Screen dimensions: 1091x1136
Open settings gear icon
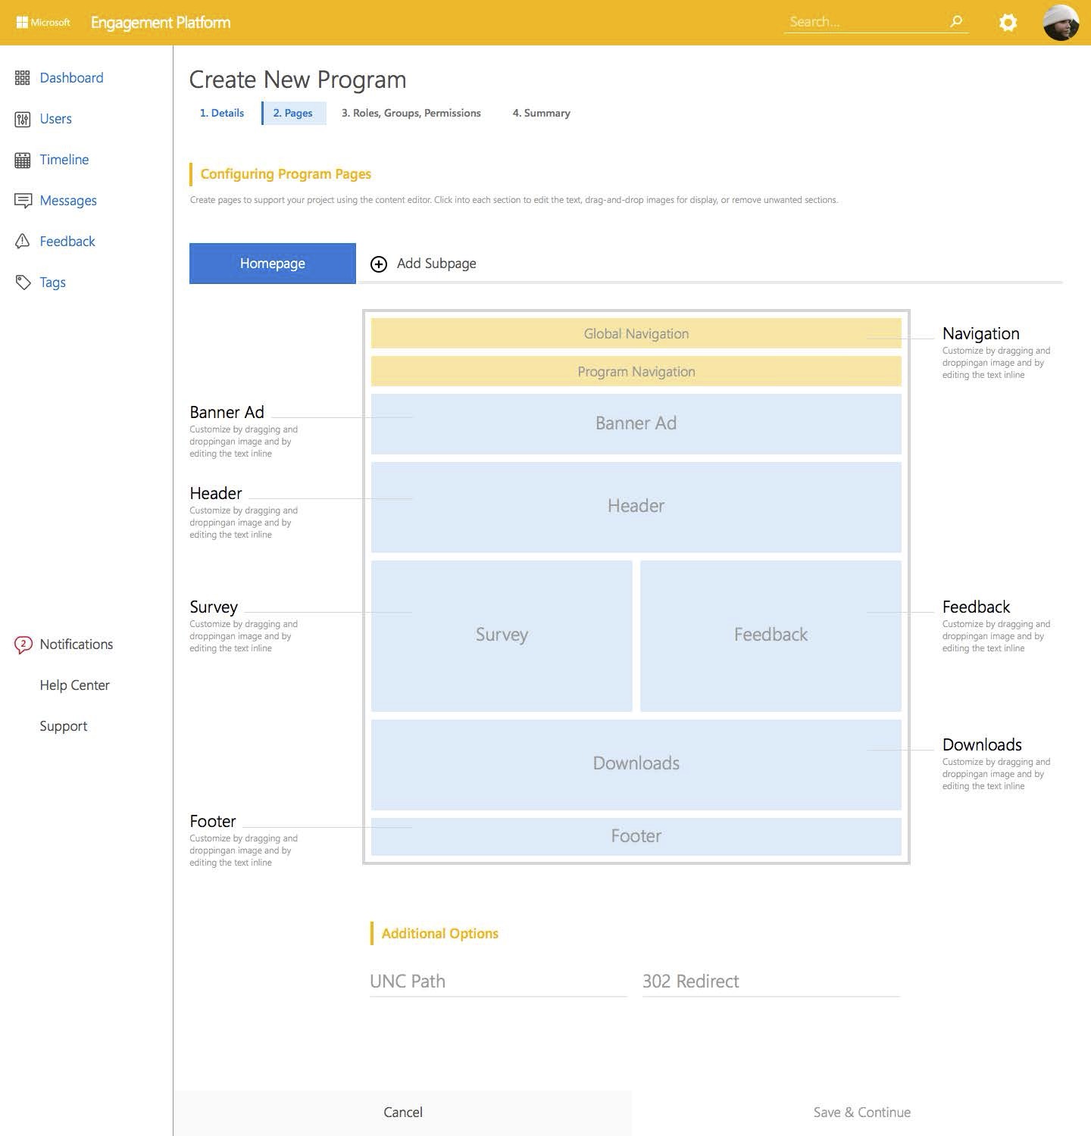point(1008,23)
